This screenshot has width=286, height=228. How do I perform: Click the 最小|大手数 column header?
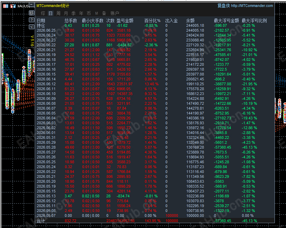tap(93, 21)
